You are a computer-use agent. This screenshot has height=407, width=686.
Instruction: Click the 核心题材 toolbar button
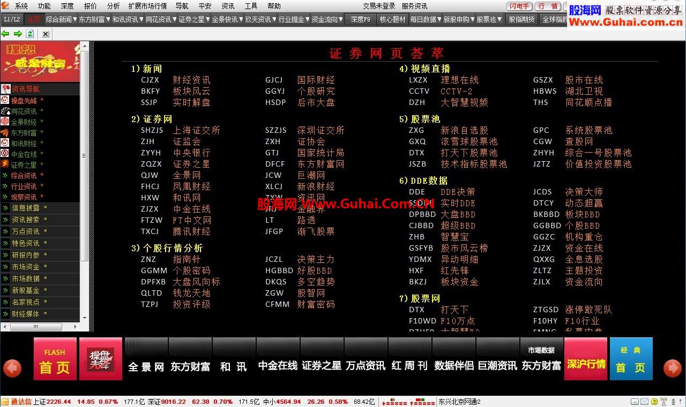tap(392, 19)
